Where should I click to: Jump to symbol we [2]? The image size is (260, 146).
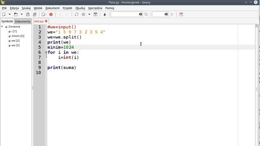(15, 41)
